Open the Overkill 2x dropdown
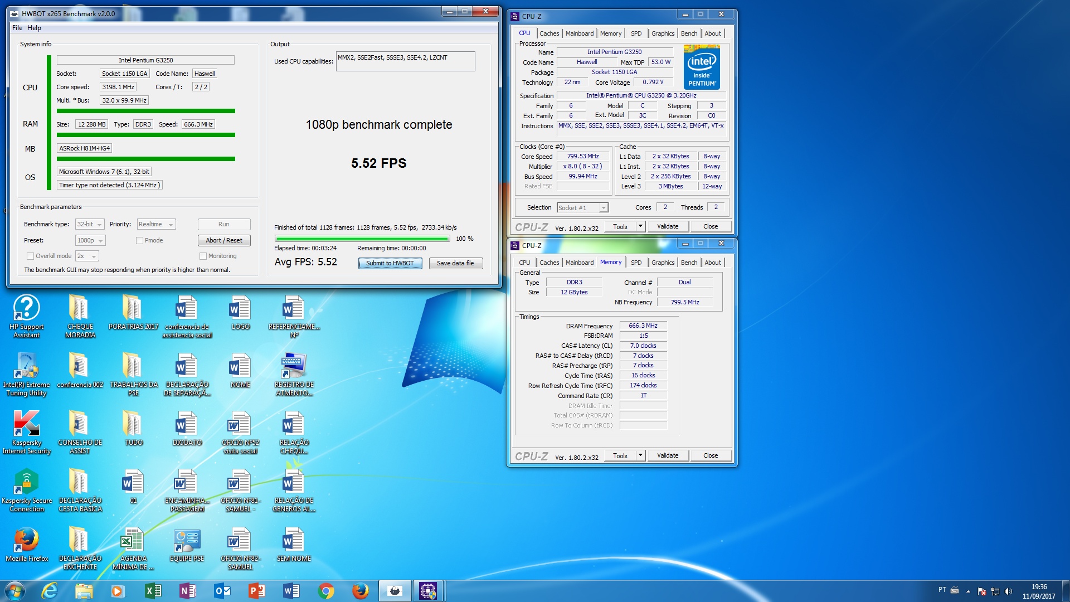The height and width of the screenshot is (602, 1070). [87, 256]
